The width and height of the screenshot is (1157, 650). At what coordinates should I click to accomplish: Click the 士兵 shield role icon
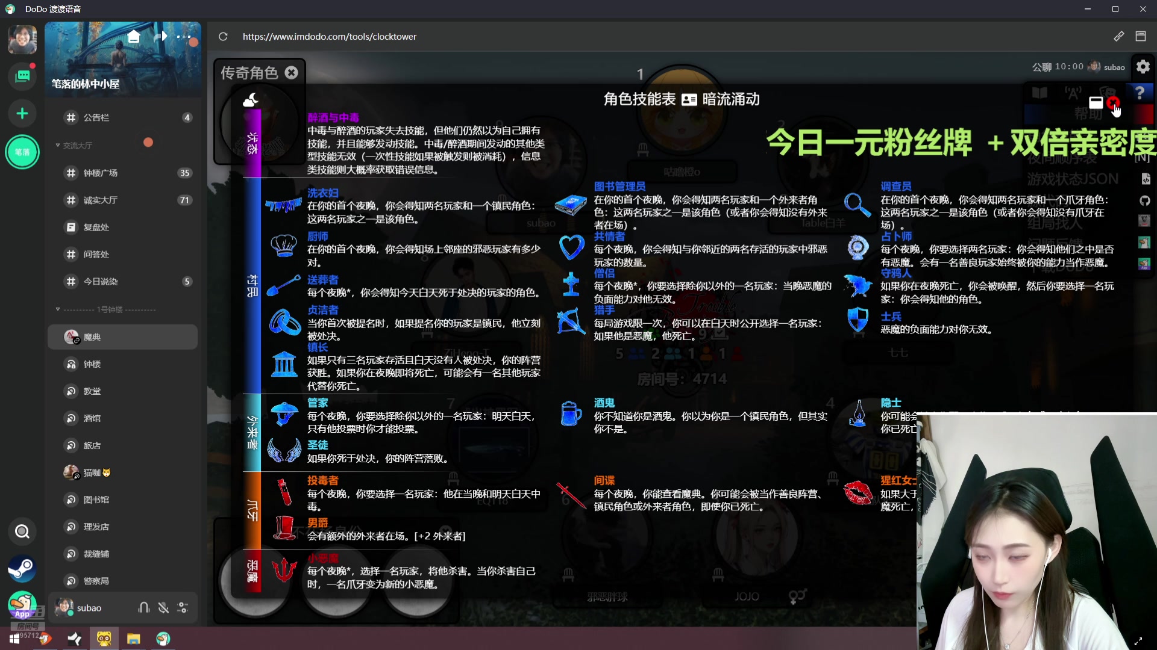[858, 320]
